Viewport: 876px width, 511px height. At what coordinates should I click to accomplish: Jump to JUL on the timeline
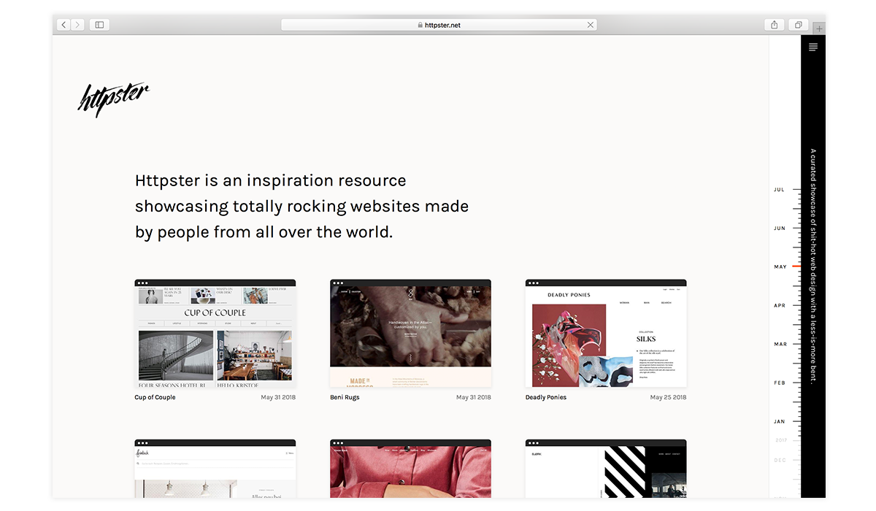pos(780,190)
